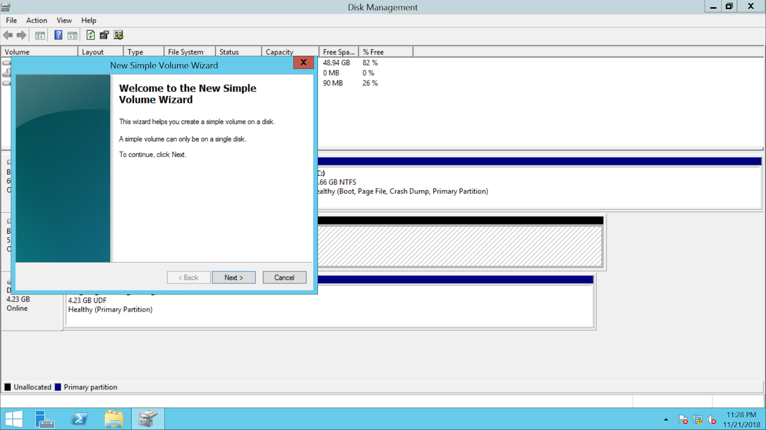Image resolution: width=766 pixels, height=430 pixels.
Task: Toggle the console tree pane icon
Action: [40, 35]
